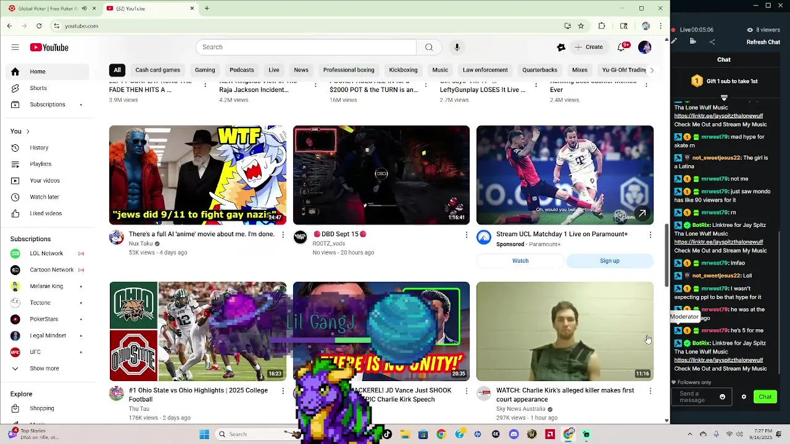790x444 pixels.
Task: Expand the You section chevron
Action: [27, 131]
